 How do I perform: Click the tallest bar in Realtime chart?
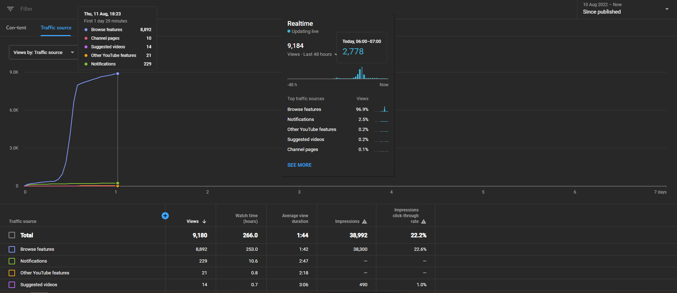coord(362,73)
